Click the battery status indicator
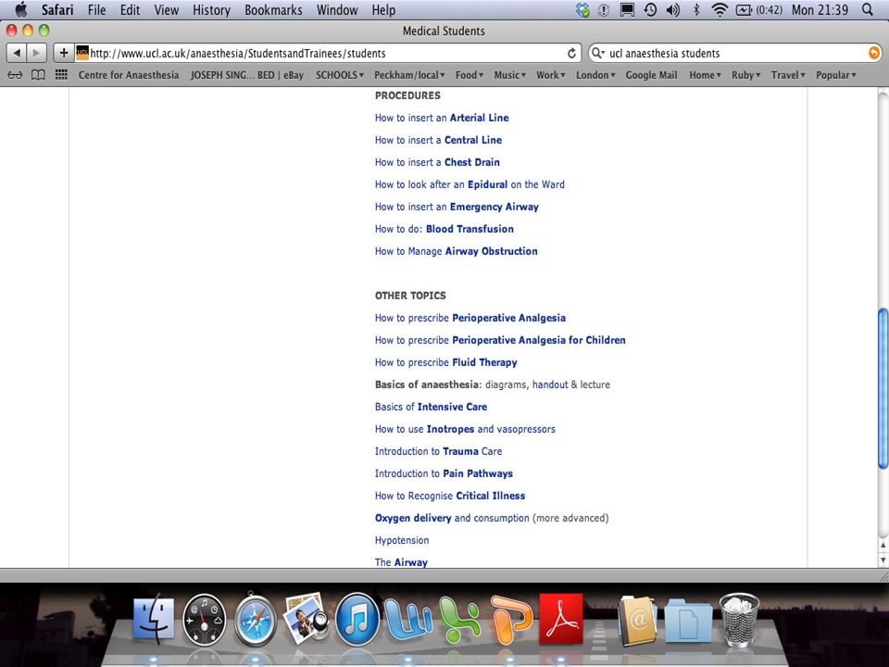 coord(759,9)
